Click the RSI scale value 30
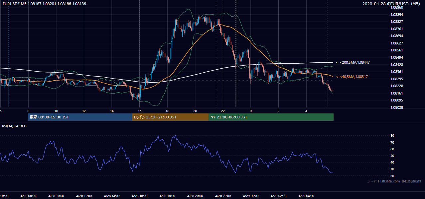425x199 pixels. pyautogui.click(x=392, y=169)
